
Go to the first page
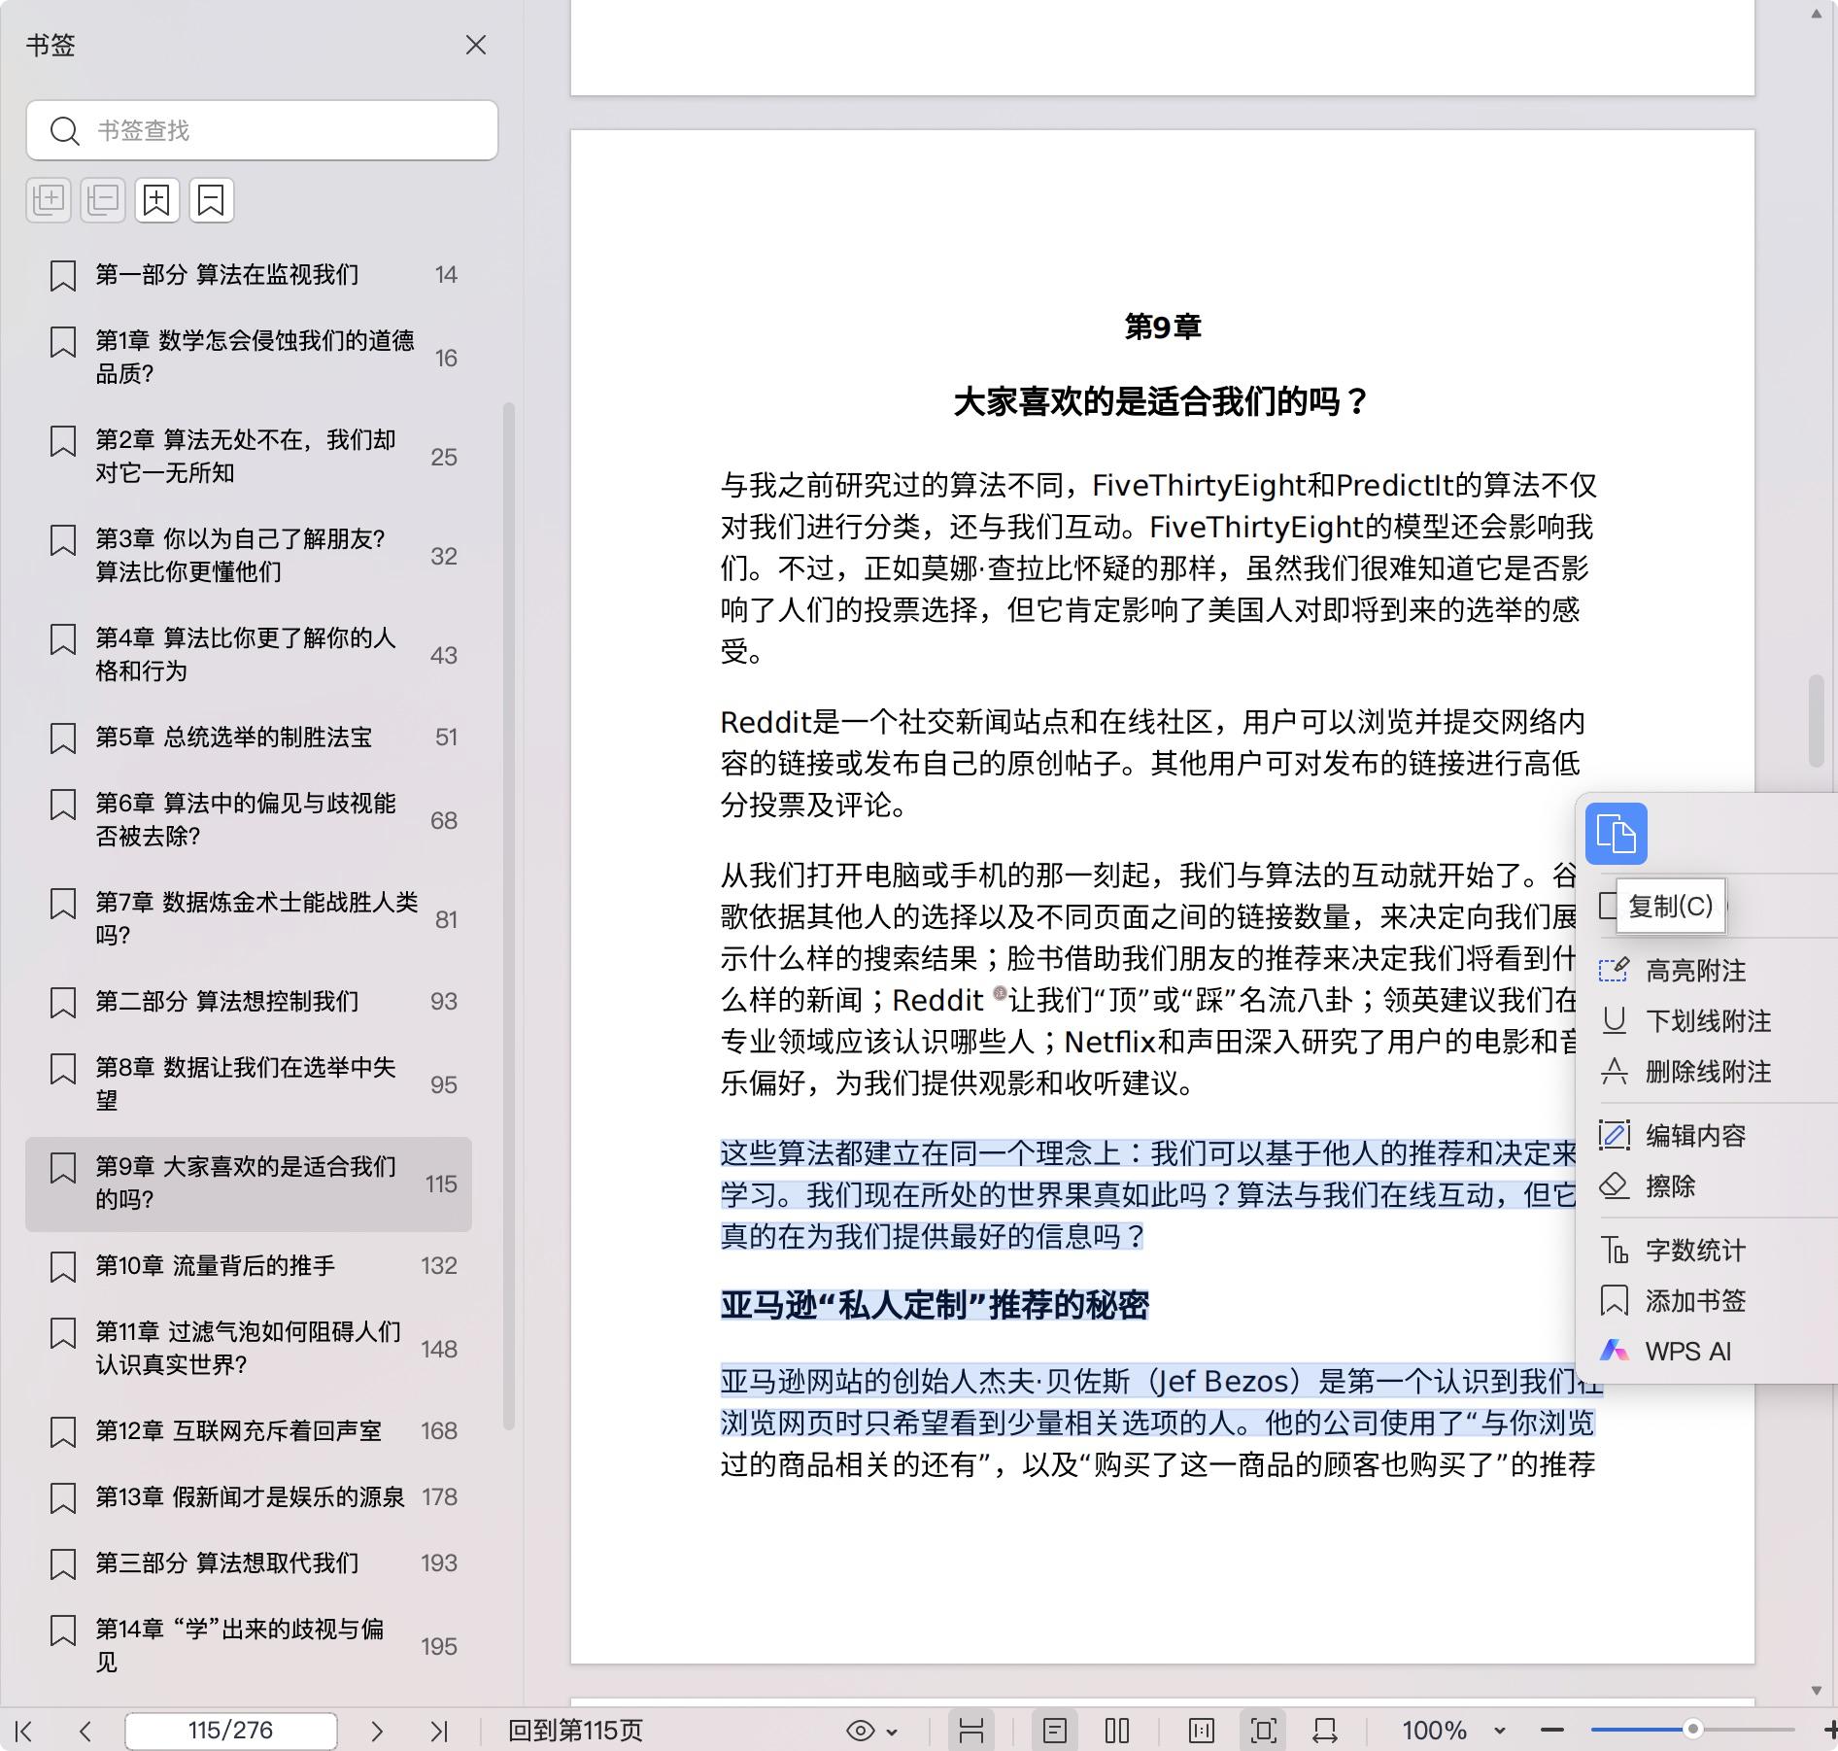point(25,1730)
